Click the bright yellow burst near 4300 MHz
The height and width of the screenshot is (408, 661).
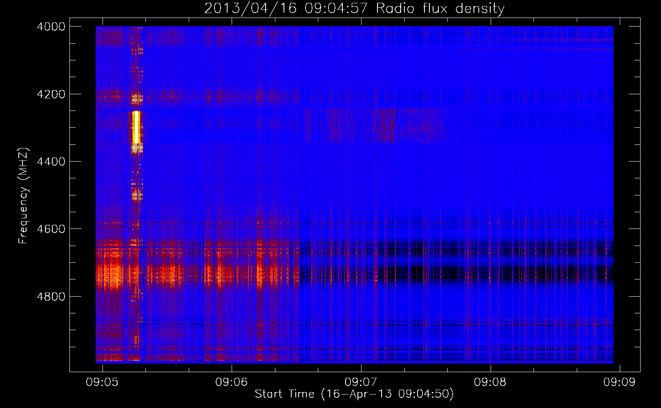[x=136, y=127]
